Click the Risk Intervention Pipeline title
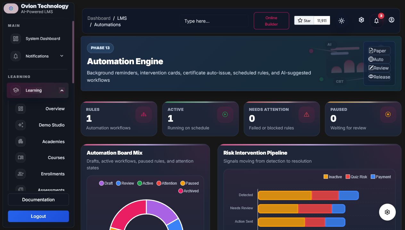 (x=255, y=153)
